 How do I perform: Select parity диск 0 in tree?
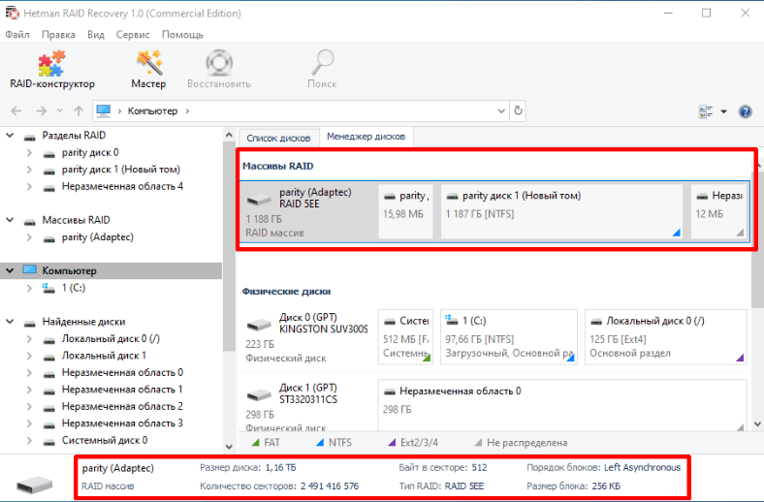point(89,152)
